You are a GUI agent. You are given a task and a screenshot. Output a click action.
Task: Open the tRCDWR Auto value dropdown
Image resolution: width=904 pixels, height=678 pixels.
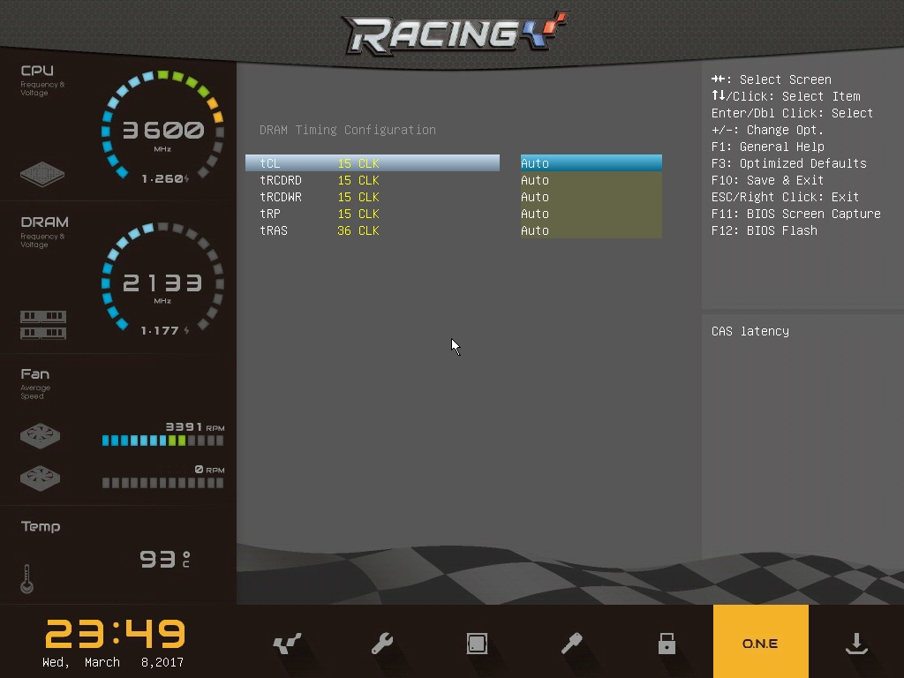point(591,197)
